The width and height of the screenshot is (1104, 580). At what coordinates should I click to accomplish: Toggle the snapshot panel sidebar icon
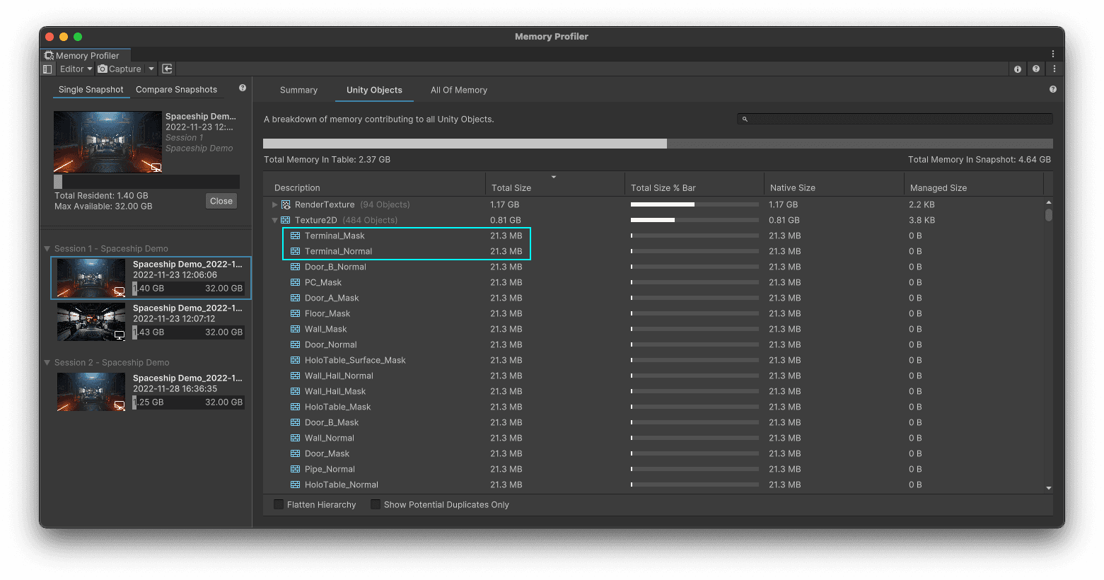point(47,69)
